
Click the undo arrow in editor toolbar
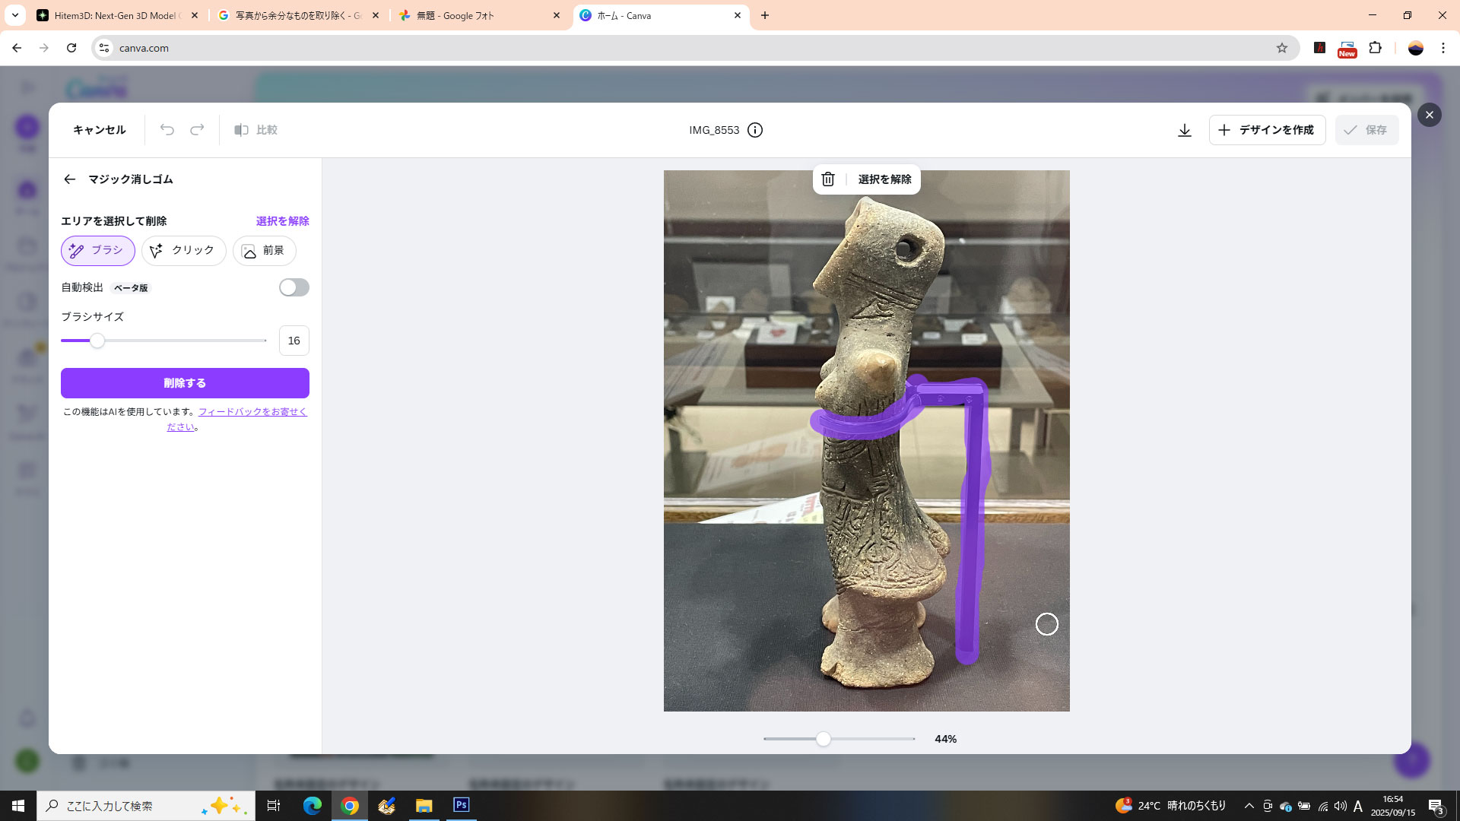click(x=167, y=130)
